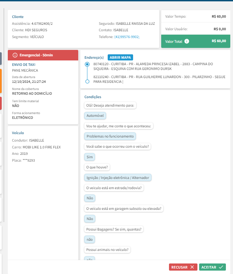The width and height of the screenshot is (233, 274).
Task: Select the origin address filled marker
Action: [87, 64]
